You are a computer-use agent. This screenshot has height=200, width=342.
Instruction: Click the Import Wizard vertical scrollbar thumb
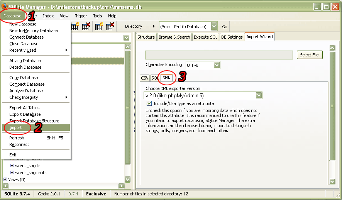pos(332,106)
